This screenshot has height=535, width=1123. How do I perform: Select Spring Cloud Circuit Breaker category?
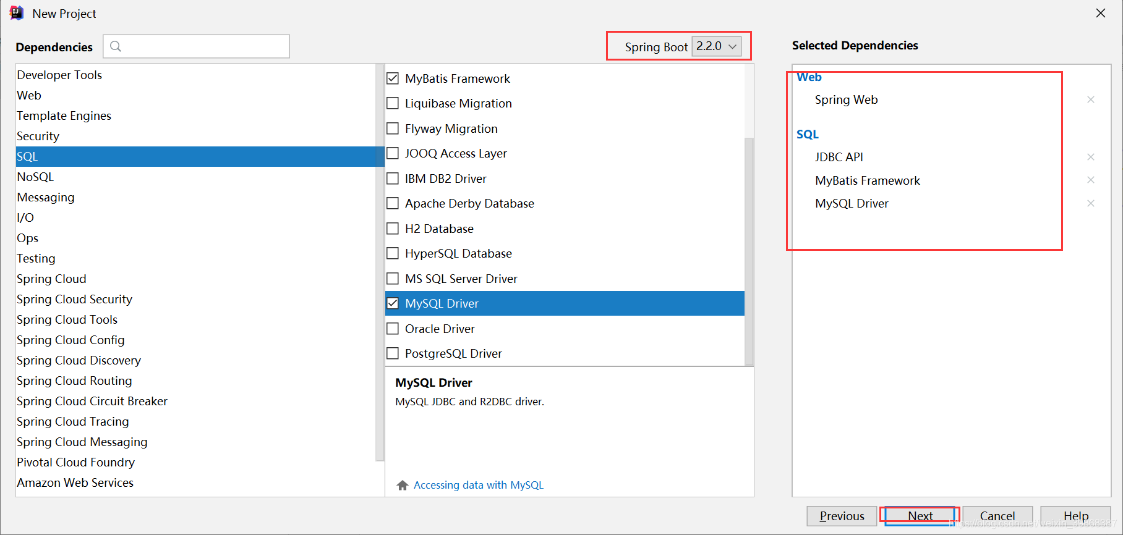pyautogui.click(x=195, y=401)
